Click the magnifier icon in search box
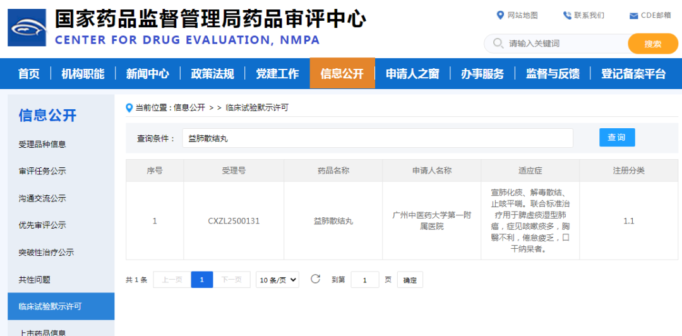 click(496, 44)
